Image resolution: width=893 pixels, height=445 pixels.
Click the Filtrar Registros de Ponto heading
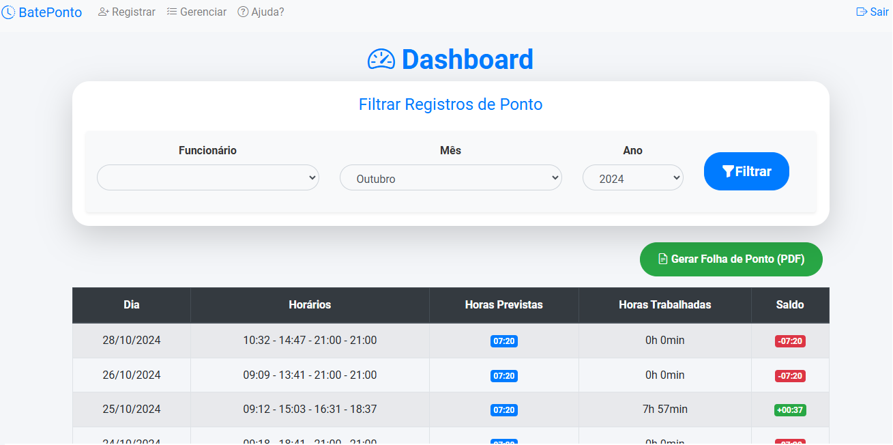coord(451,104)
